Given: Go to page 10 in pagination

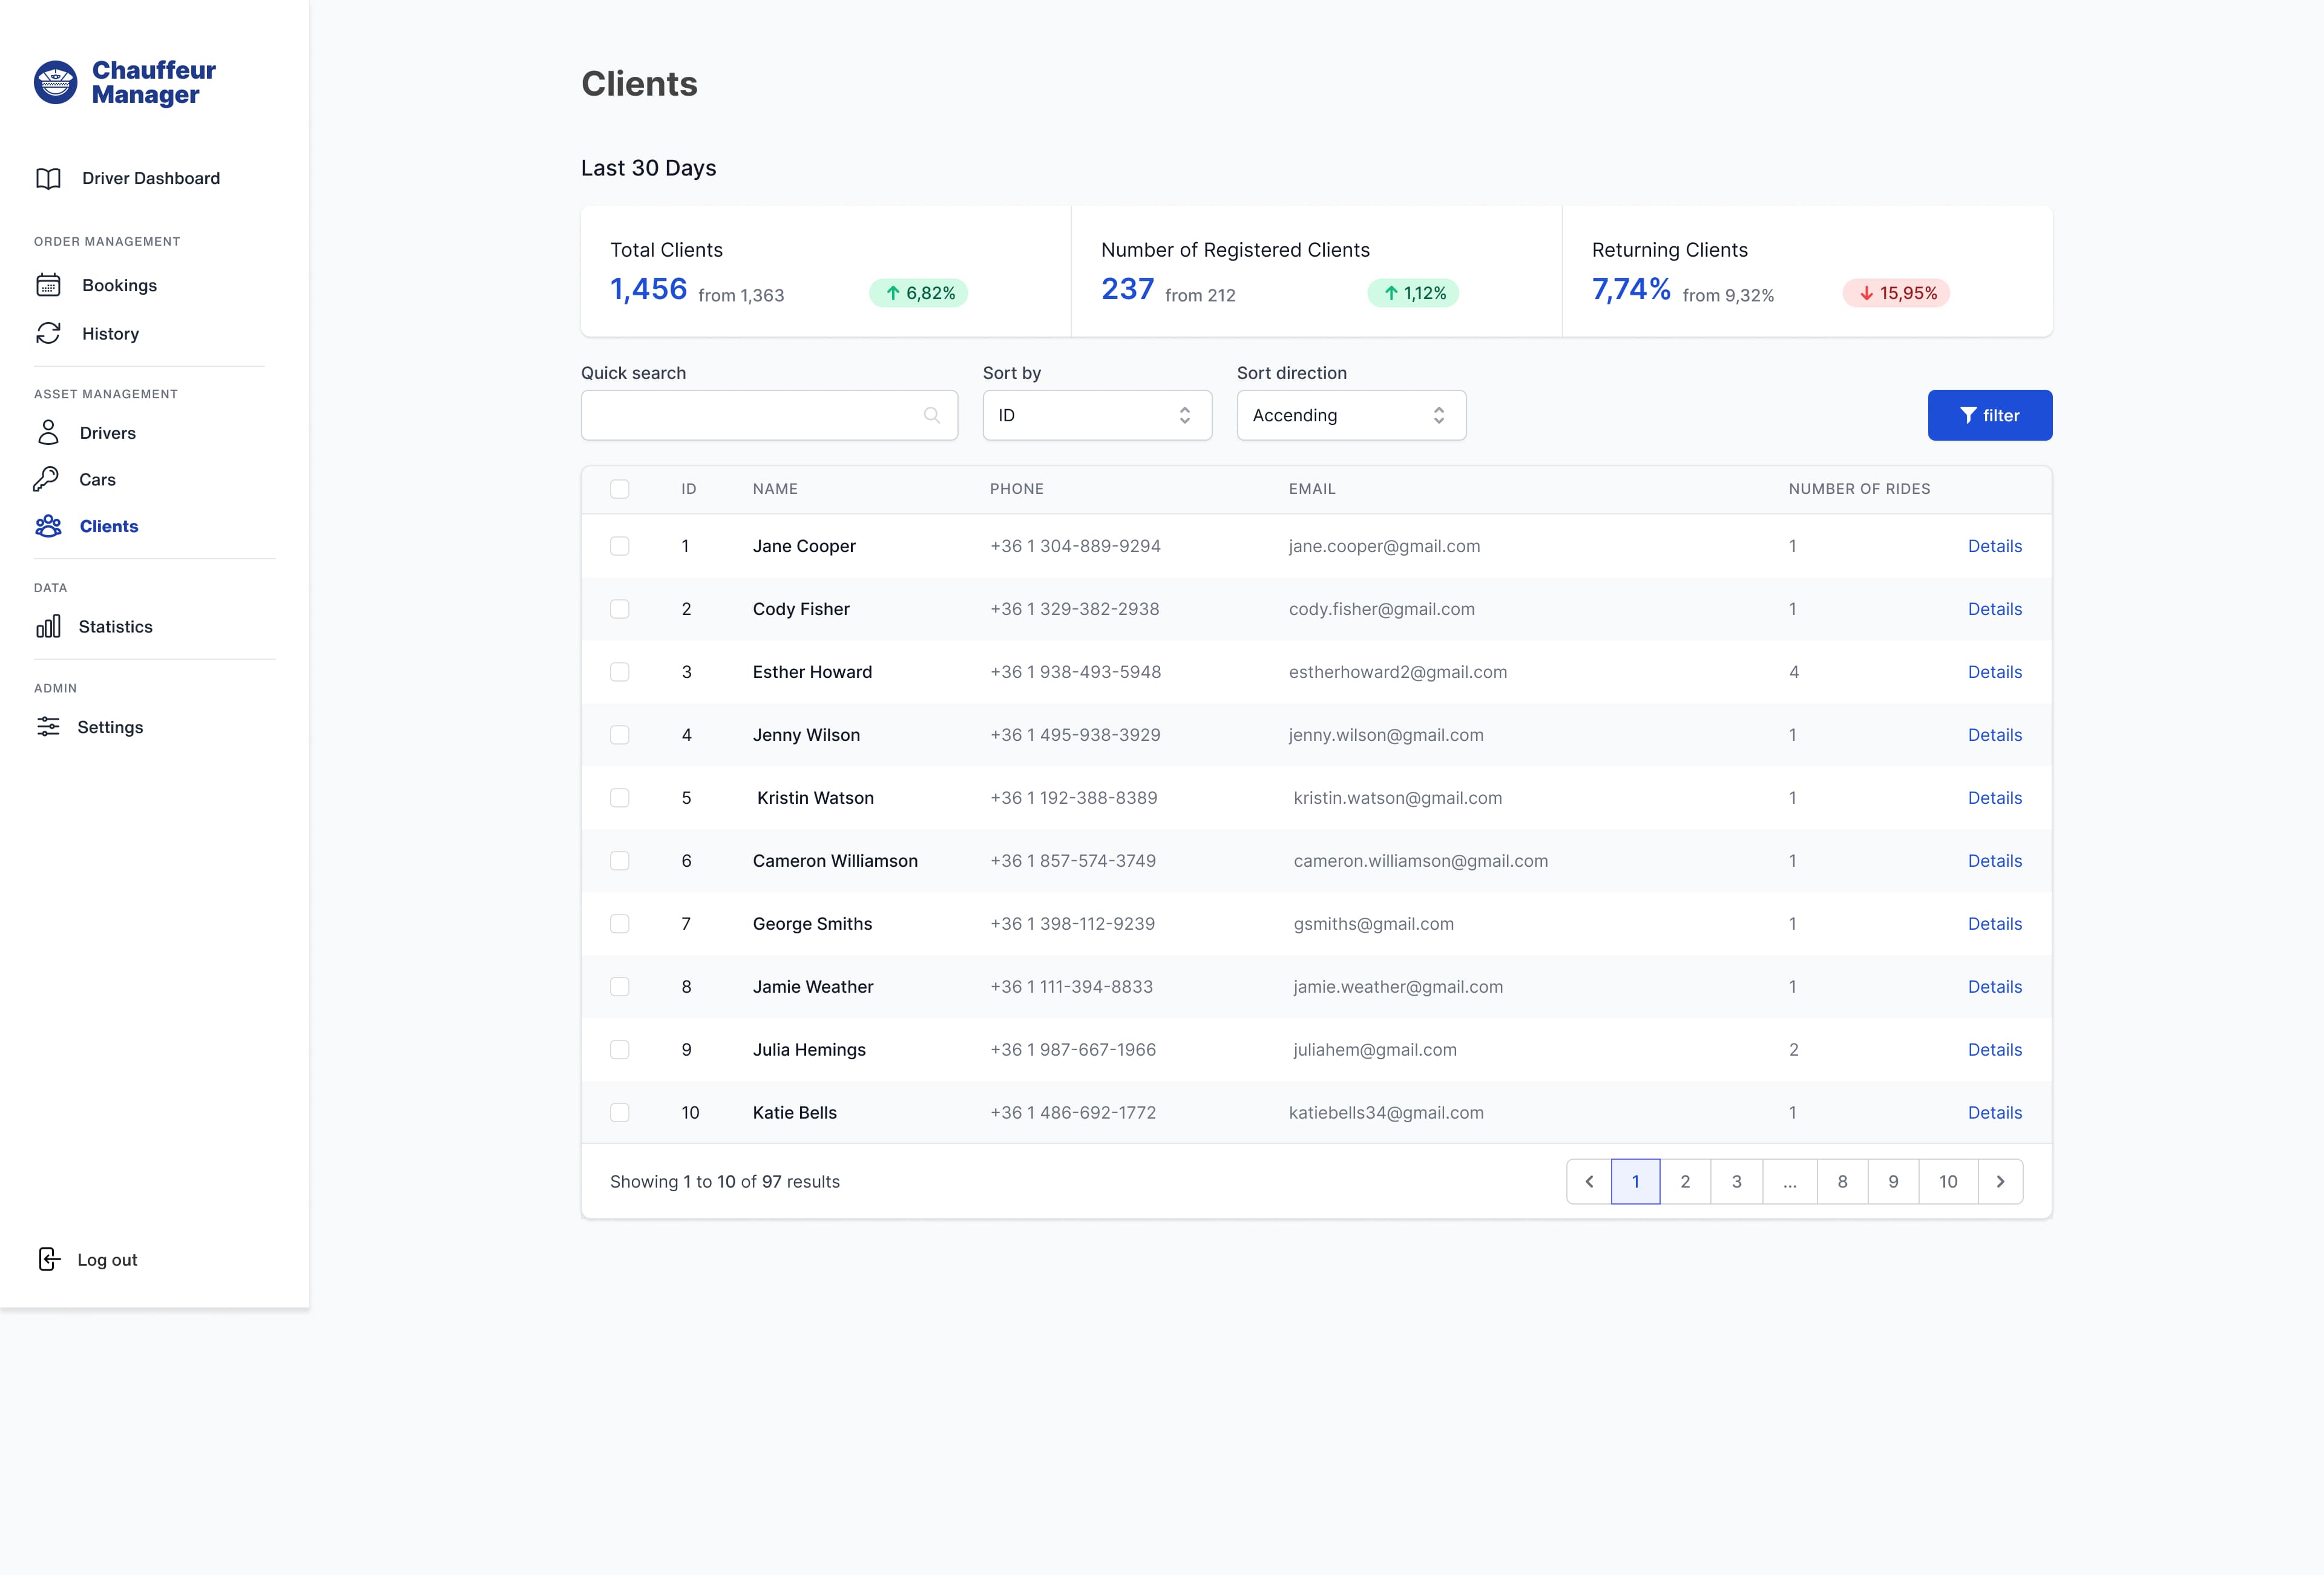Looking at the screenshot, I should pos(1948,1182).
